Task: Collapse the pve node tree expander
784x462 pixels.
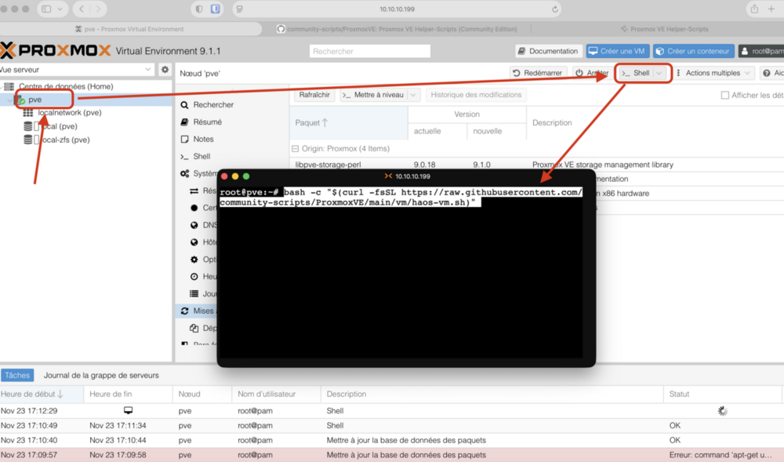Action: (x=10, y=100)
